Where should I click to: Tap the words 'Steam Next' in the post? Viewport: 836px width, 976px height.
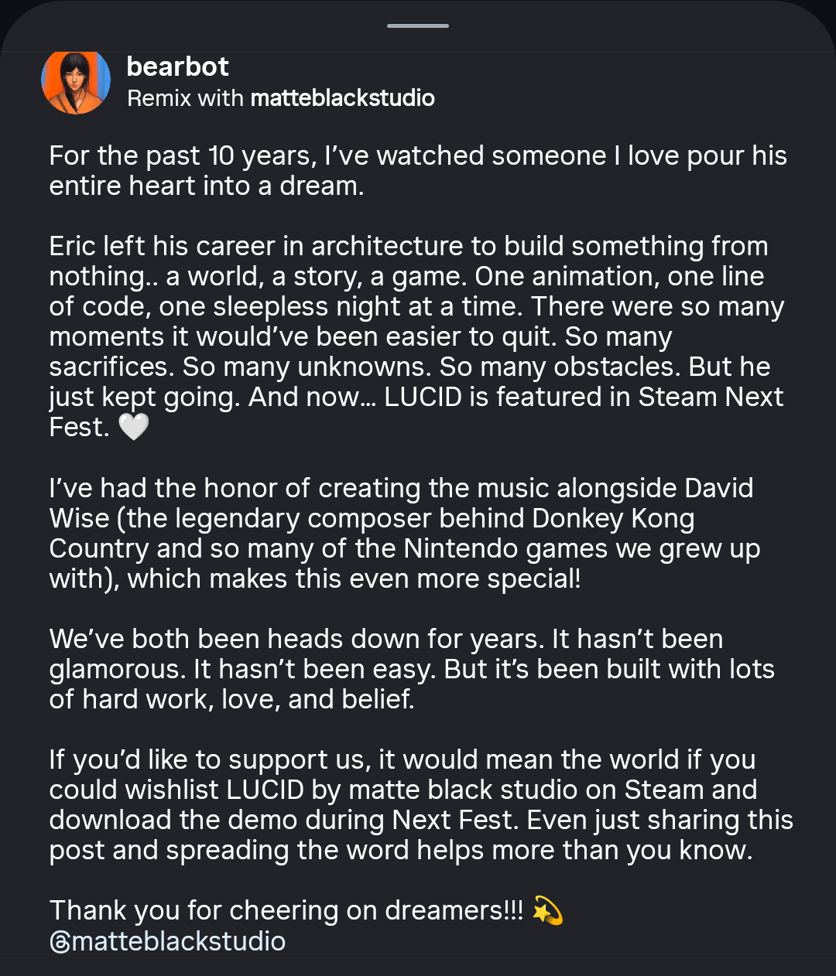pos(711,397)
